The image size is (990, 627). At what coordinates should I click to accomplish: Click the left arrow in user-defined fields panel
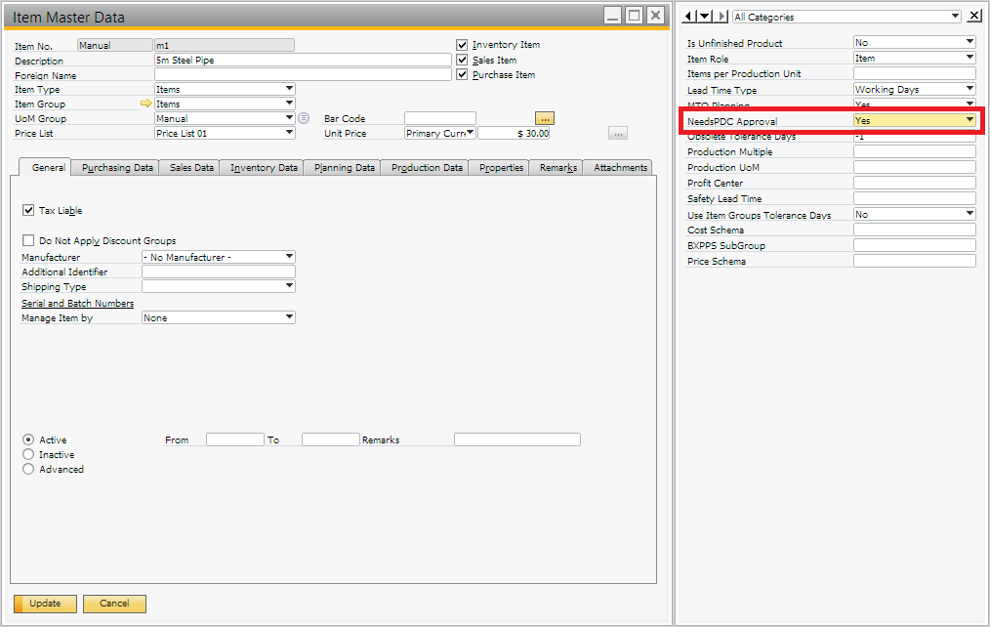688,17
